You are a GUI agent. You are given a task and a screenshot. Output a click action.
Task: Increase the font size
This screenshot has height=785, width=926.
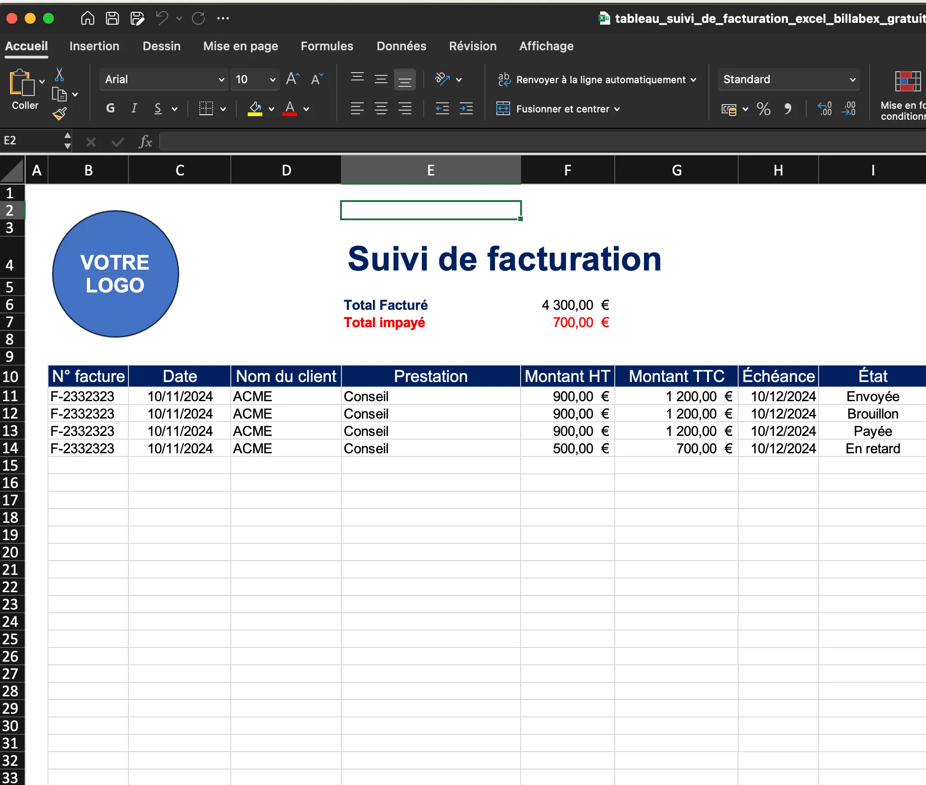(x=293, y=79)
